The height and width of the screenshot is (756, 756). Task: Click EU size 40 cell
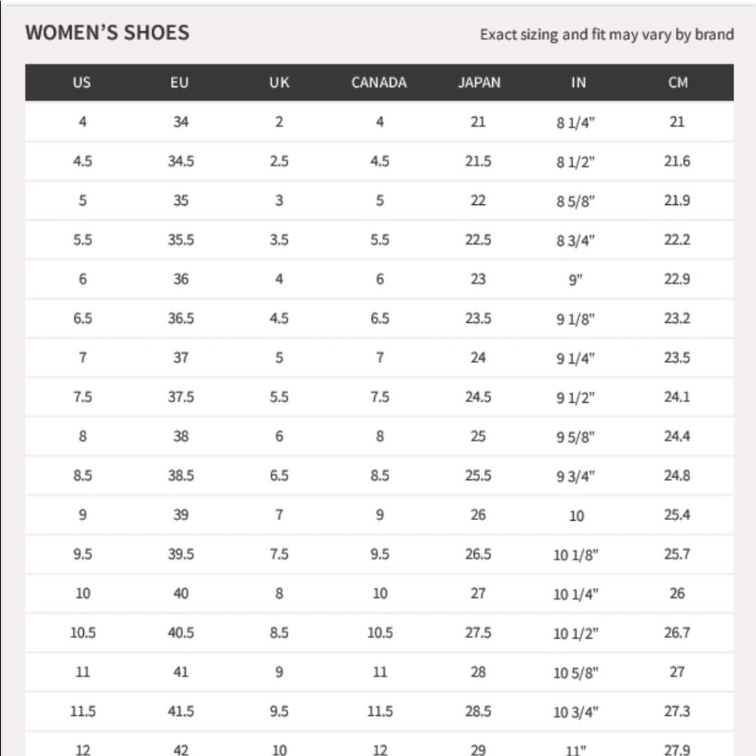pos(181,593)
